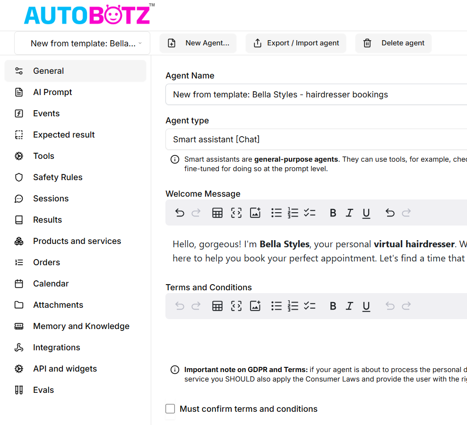The image size is (467, 425).
Task: Click first undo arrow in Welcome Message toolbar
Action: 180,213
